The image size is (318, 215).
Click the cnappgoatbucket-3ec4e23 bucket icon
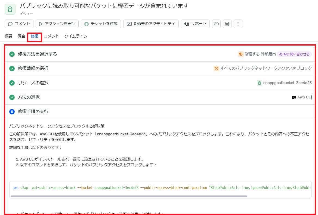pos(260,83)
